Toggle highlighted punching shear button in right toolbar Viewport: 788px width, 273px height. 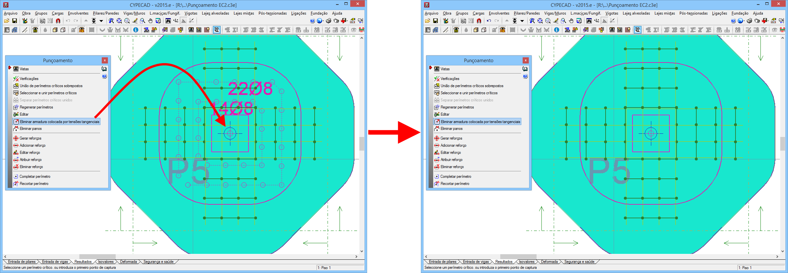638,30
